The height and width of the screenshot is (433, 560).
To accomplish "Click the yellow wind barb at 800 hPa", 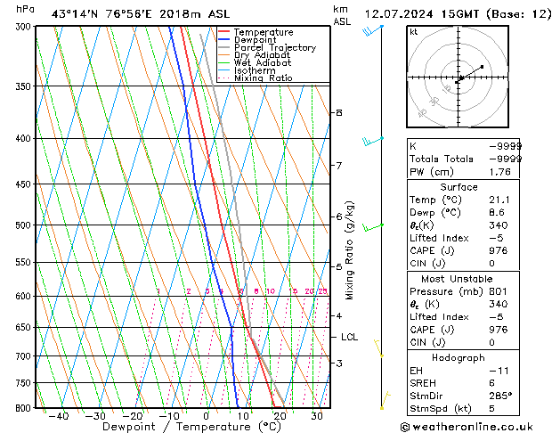I will (385, 401).
